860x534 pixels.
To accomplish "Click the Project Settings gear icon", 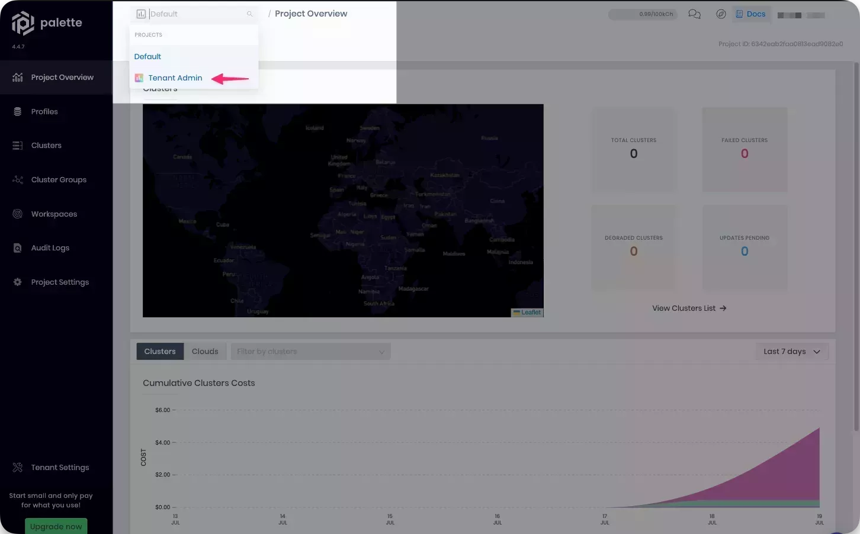I will [18, 282].
